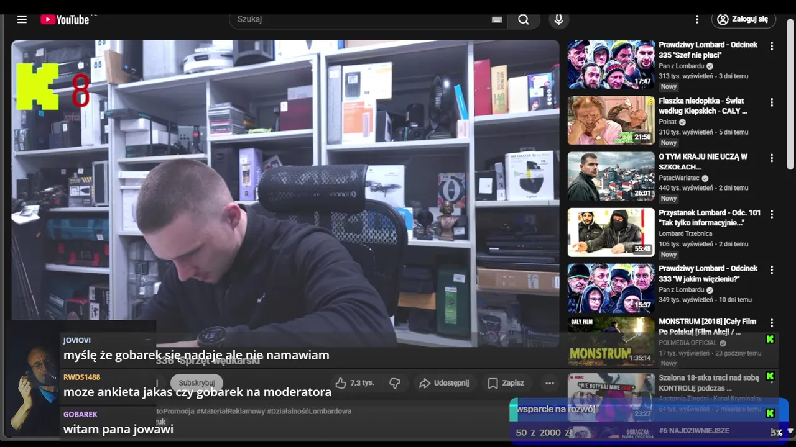Open Przystanek Lombard Odc. 101 thumbnail
This screenshot has height=447, width=796.
(x=611, y=232)
